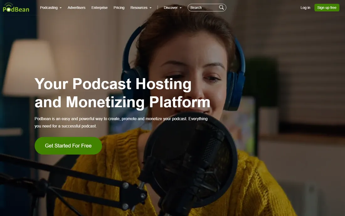This screenshot has height=216, width=345.
Task: Open the Resources dropdown menu
Action: tap(141, 8)
